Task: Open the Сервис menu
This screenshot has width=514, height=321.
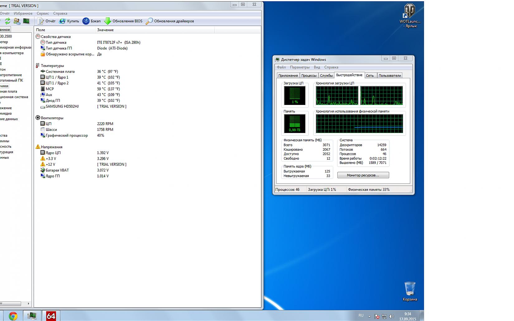Action: pos(43,13)
